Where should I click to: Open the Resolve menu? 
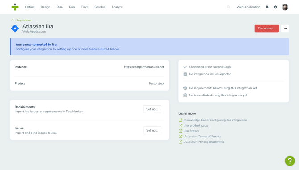(x=100, y=7)
